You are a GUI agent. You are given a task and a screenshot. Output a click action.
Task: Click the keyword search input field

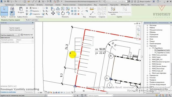click(116, 2)
